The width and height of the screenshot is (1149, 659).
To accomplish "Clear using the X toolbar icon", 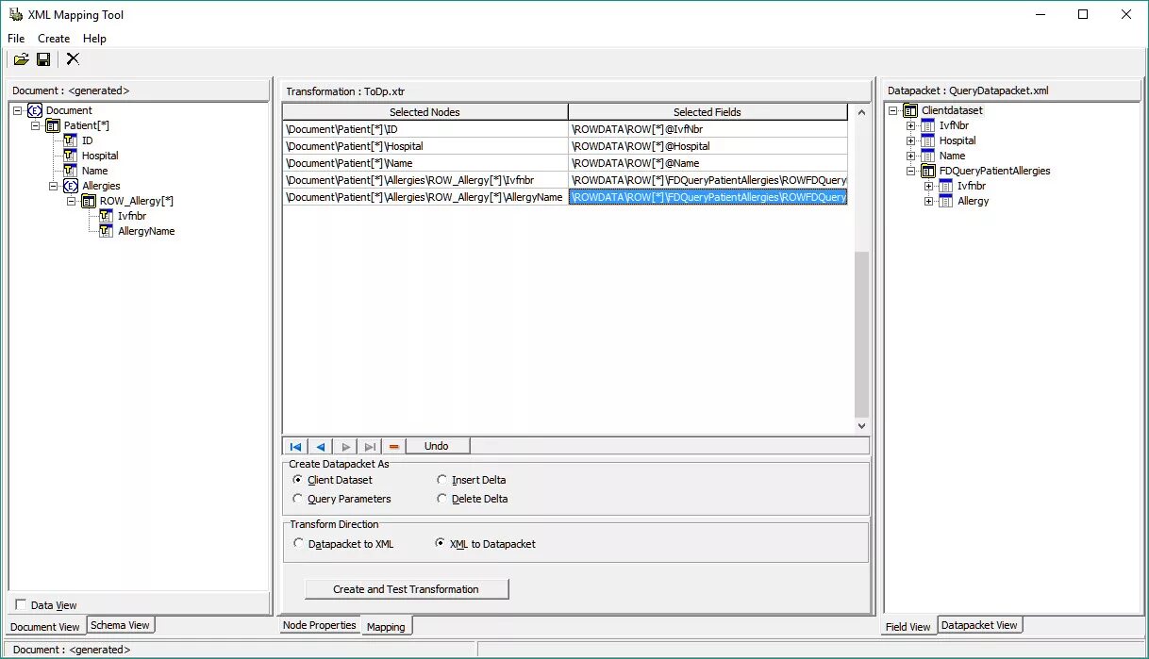I will tap(73, 59).
